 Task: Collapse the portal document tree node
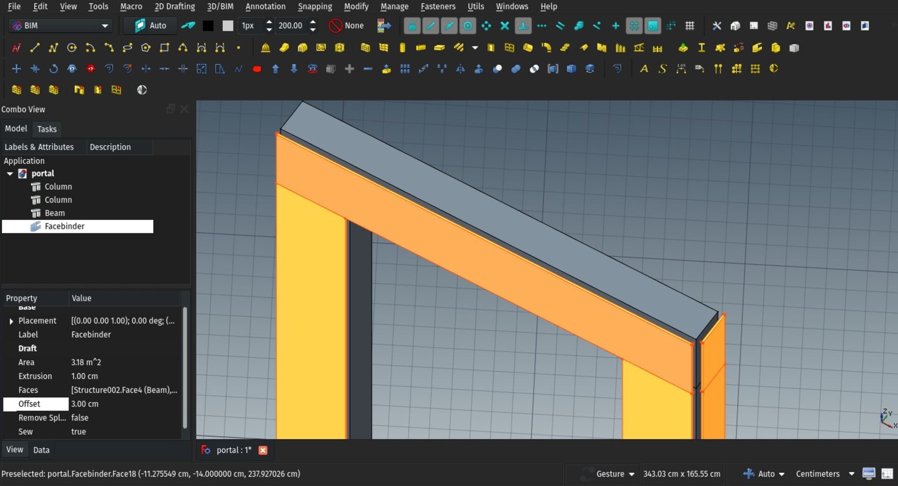pos(10,174)
